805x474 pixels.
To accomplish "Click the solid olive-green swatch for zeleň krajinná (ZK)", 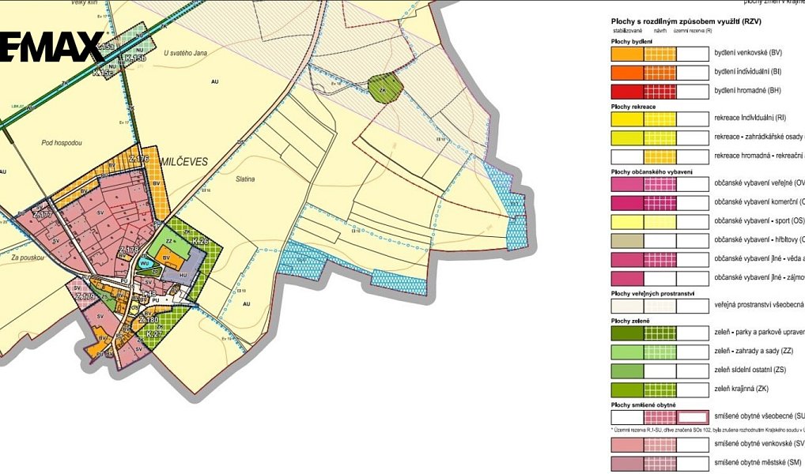I will coord(627,390).
